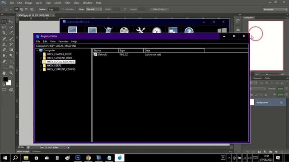Reset default foreground and background colors
The height and width of the screenshot is (162, 289).
(x=4, y=85)
